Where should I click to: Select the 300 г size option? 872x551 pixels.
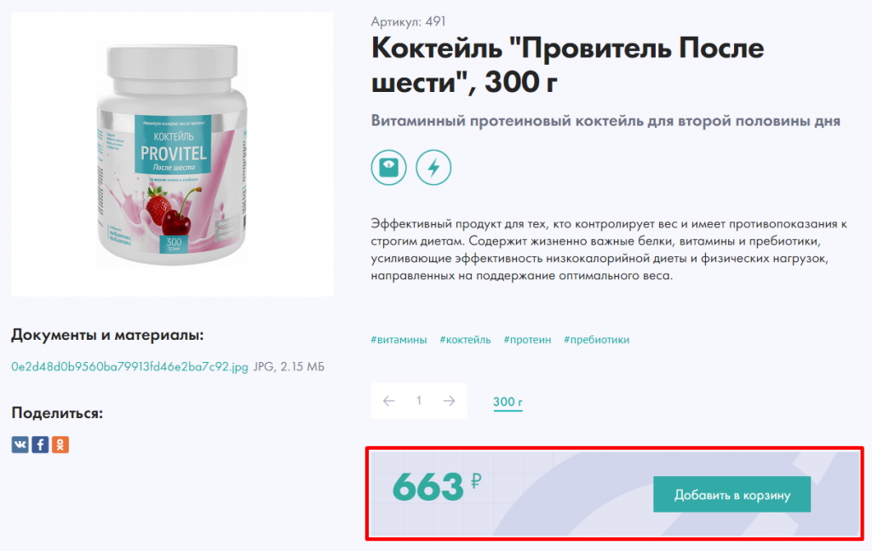508,402
